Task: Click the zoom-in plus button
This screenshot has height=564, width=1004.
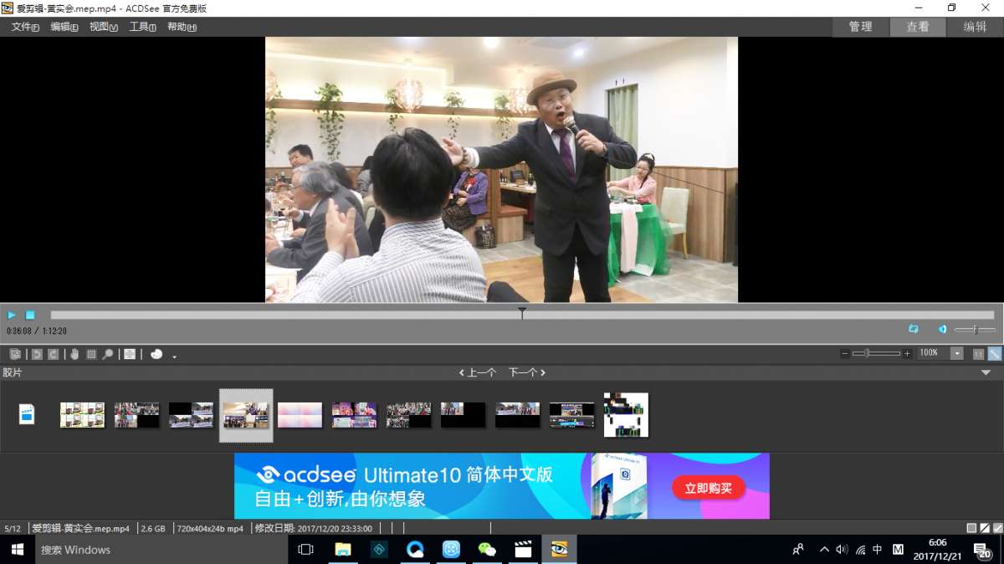Action: point(907,354)
